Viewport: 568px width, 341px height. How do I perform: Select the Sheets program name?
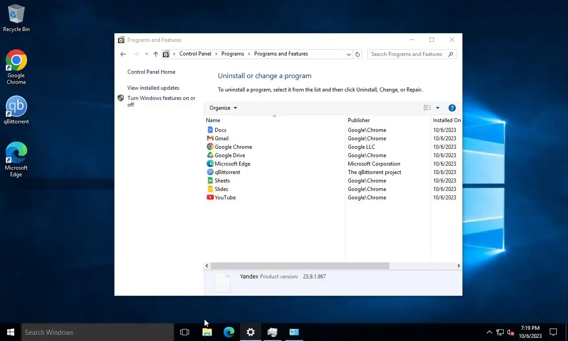222,180
